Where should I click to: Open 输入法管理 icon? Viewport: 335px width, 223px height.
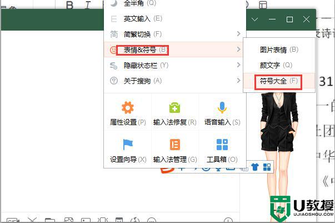[175, 145]
